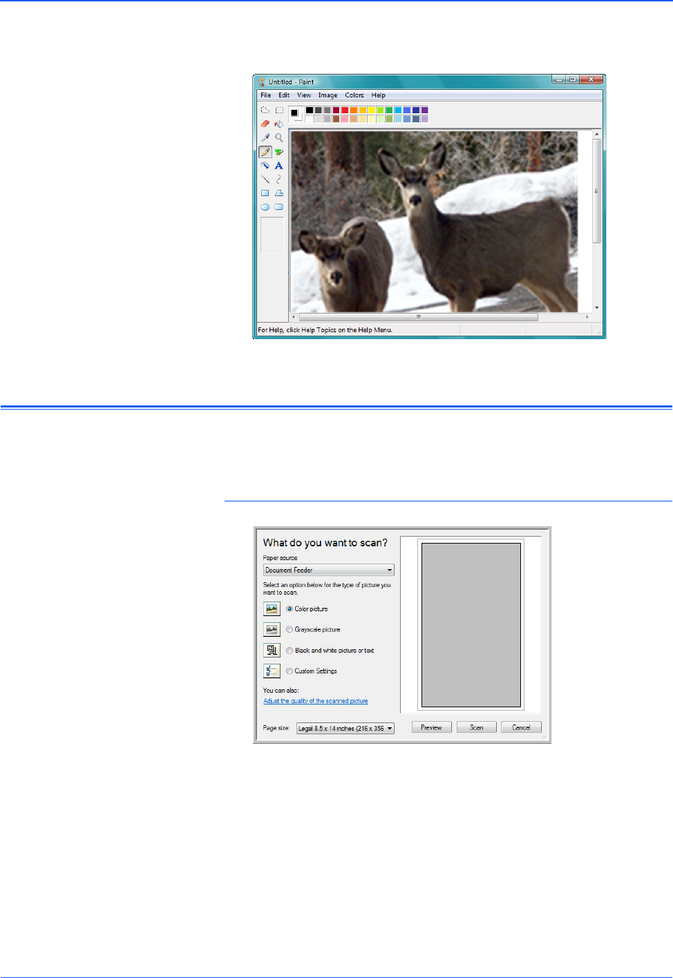The height and width of the screenshot is (978, 673).
Task: Select the straight Line tool
Action: click(265, 179)
